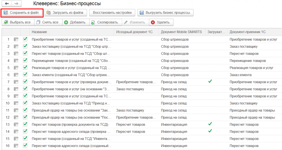Click 'Выгрузить бизнес процессы' button
The height and width of the screenshot is (150, 282).
(166, 13)
